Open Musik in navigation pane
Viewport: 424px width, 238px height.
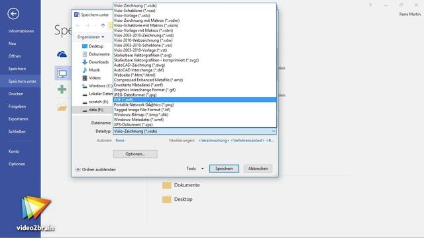(91, 70)
